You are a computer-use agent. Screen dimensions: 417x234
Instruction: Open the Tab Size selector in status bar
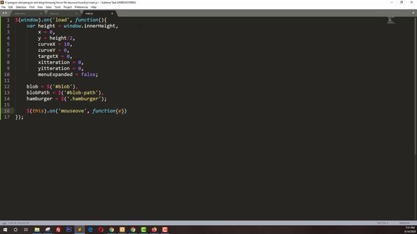[x=382, y=223]
